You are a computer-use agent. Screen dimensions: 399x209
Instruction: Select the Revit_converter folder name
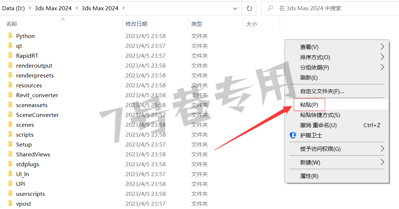tap(37, 95)
